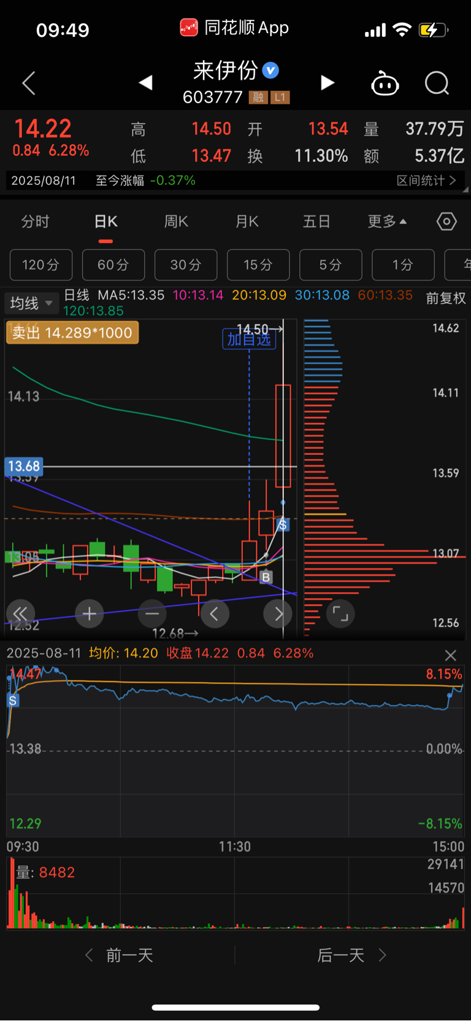Tap the L1 level tag
The height and width of the screenshot is (1021, 471).
[280, 97]
